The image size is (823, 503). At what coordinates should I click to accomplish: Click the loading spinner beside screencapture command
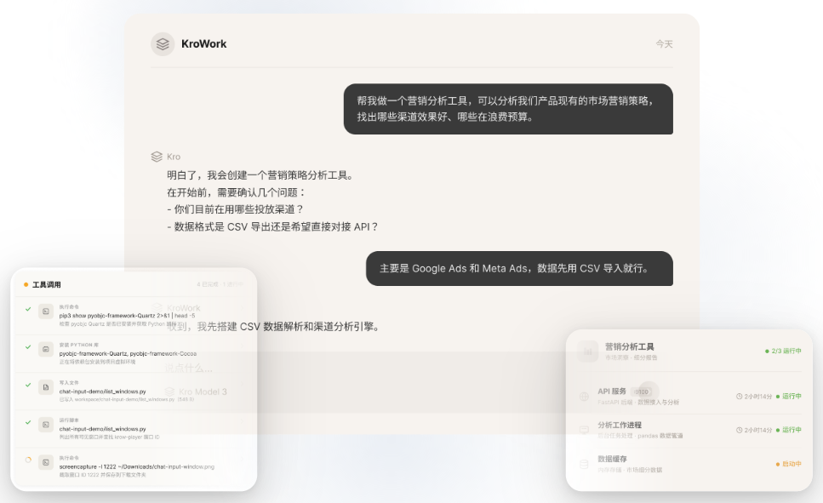28,460
